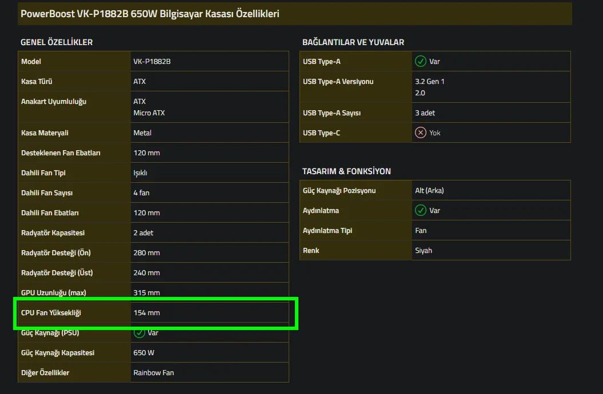Click the Anakart Uyumluluğu label
The width and height of the screenshot is (603, 394).
[54, 102]
